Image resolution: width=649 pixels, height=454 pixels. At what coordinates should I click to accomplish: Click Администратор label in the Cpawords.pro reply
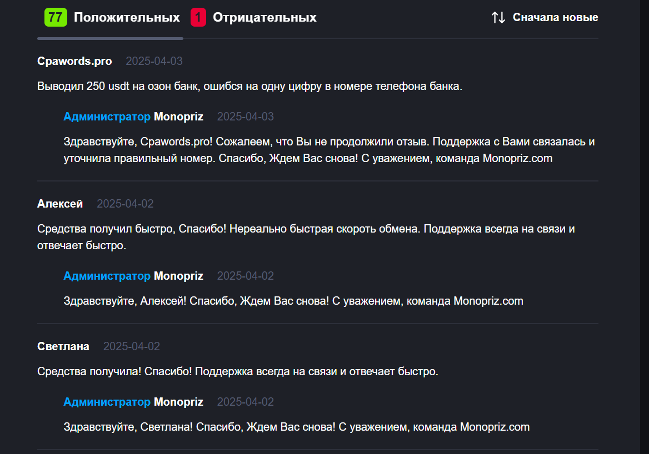point(107,117)
